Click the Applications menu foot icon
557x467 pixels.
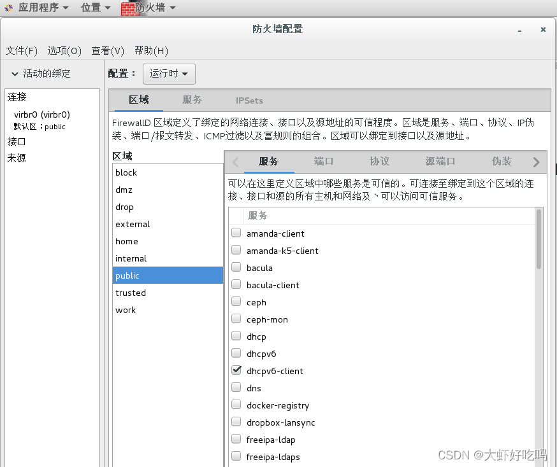coord(8,8)
